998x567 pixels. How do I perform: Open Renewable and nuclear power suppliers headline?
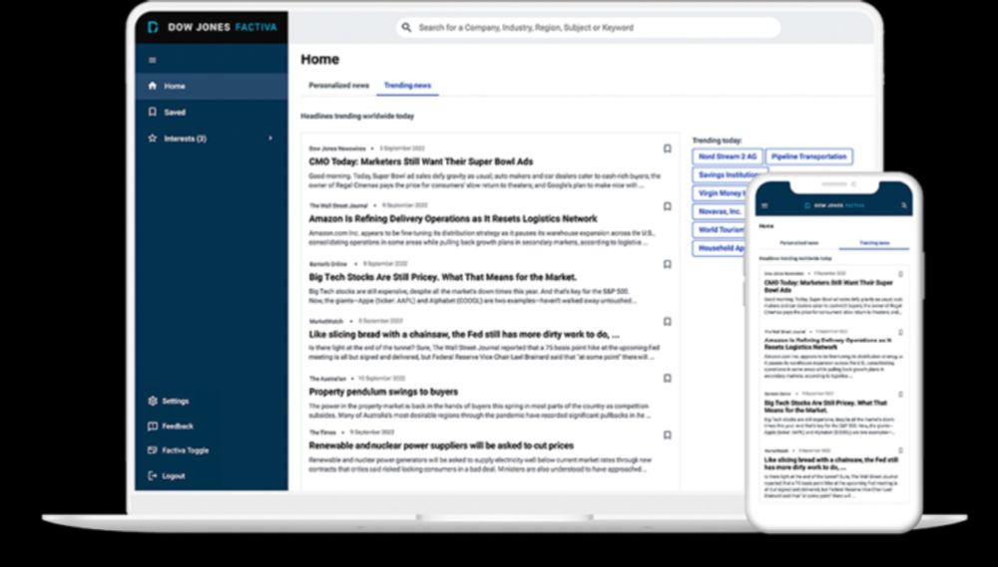[441, 445]
